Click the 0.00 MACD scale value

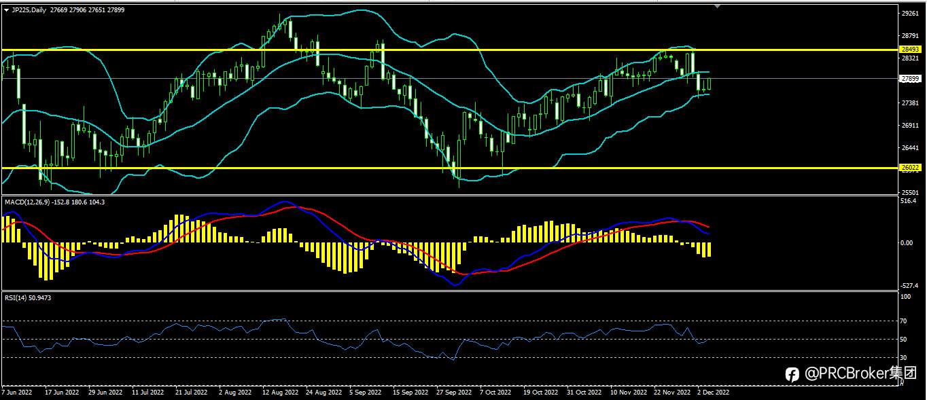click(x=907, y=243)
